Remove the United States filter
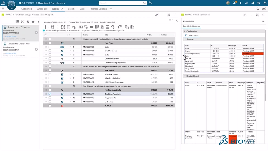The width and height of the screenshot is (268, 151). [186, 35]
